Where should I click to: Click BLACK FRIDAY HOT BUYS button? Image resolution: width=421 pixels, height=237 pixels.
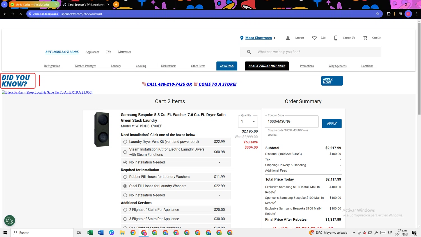tap(267, 66)
